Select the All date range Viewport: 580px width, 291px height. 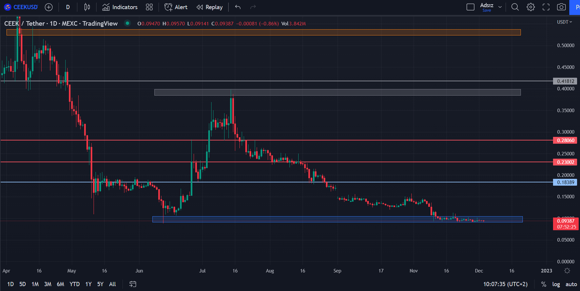click(x=112, y=284)
